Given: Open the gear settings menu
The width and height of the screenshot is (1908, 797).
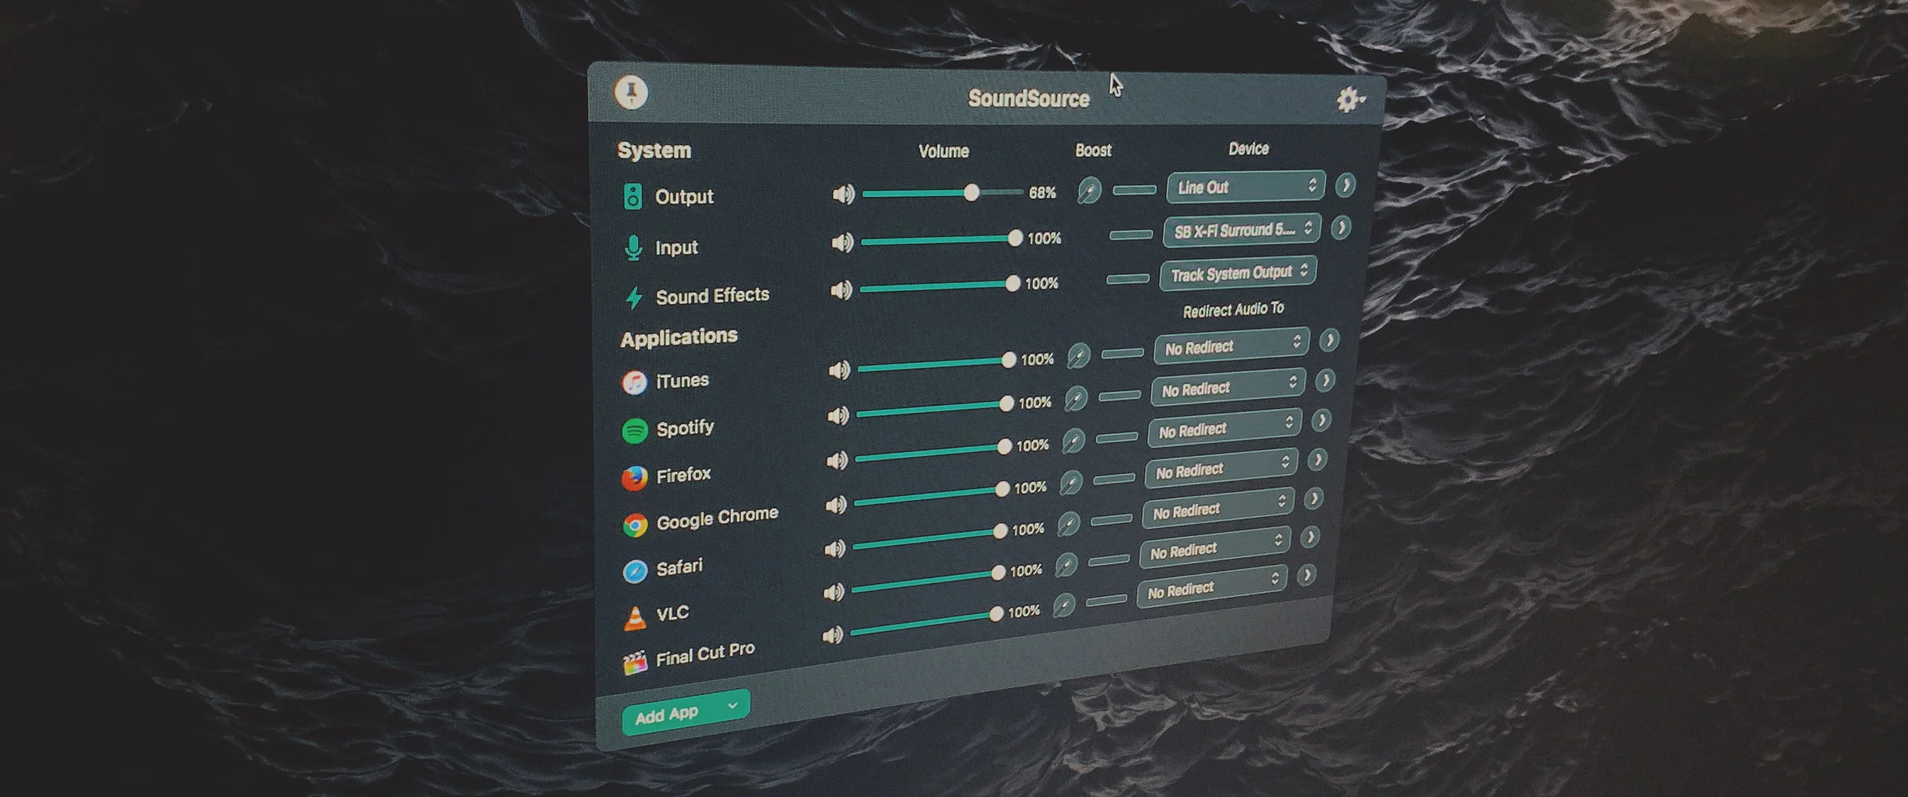Looking at the screenshot, I should pyautogui.click(x=1349, y=100).
